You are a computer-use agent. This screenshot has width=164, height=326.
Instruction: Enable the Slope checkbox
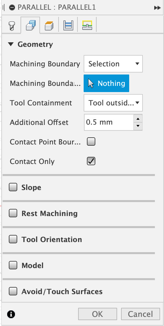[13, 187]
